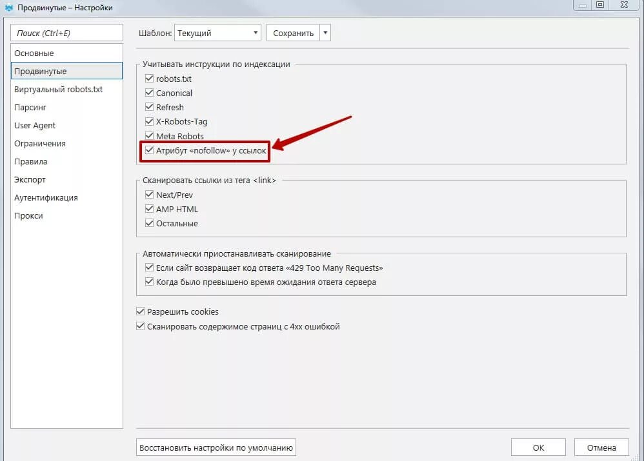Switch to the Экспорт section
Image resolution: width=644 pixels, height=461 pixels.
(66, 179)
